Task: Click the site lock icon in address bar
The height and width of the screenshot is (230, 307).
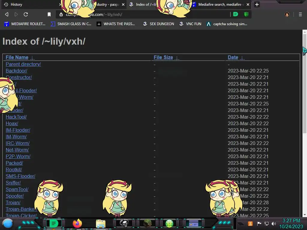Action: [x=61, y=14]
